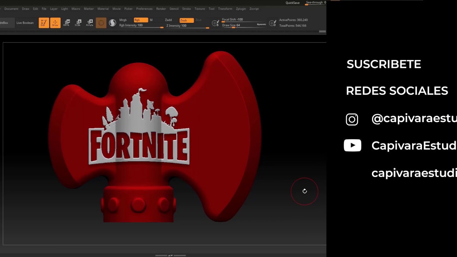Open the Stencil menu
Image resolution: width=457 pixels, height=257 pixels.
click(x=174, y=9)
